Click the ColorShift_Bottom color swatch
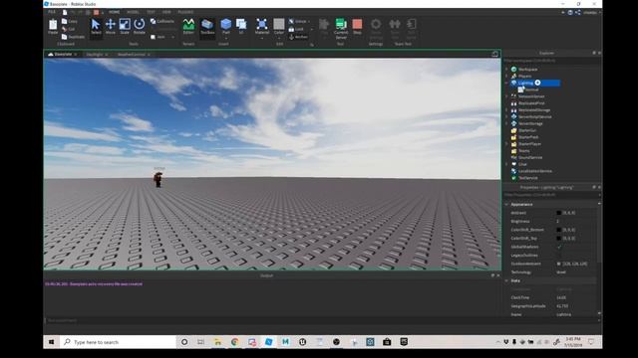Viewport: 638px width, 358px height. click(558, 230)
